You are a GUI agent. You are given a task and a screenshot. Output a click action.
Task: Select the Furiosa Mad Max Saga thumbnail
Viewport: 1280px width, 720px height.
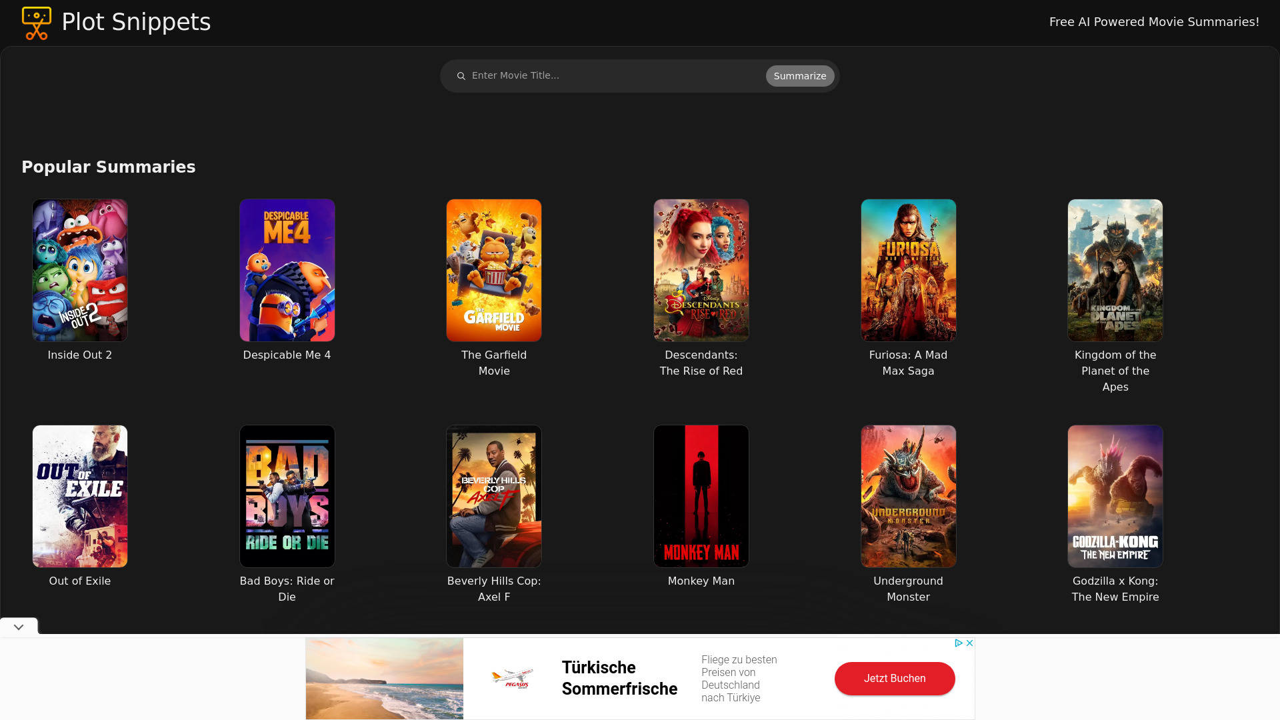point(908,270)
